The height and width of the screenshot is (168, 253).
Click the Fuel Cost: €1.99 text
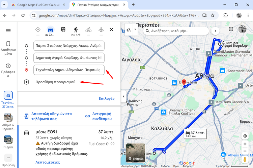(x=102, y=144)
